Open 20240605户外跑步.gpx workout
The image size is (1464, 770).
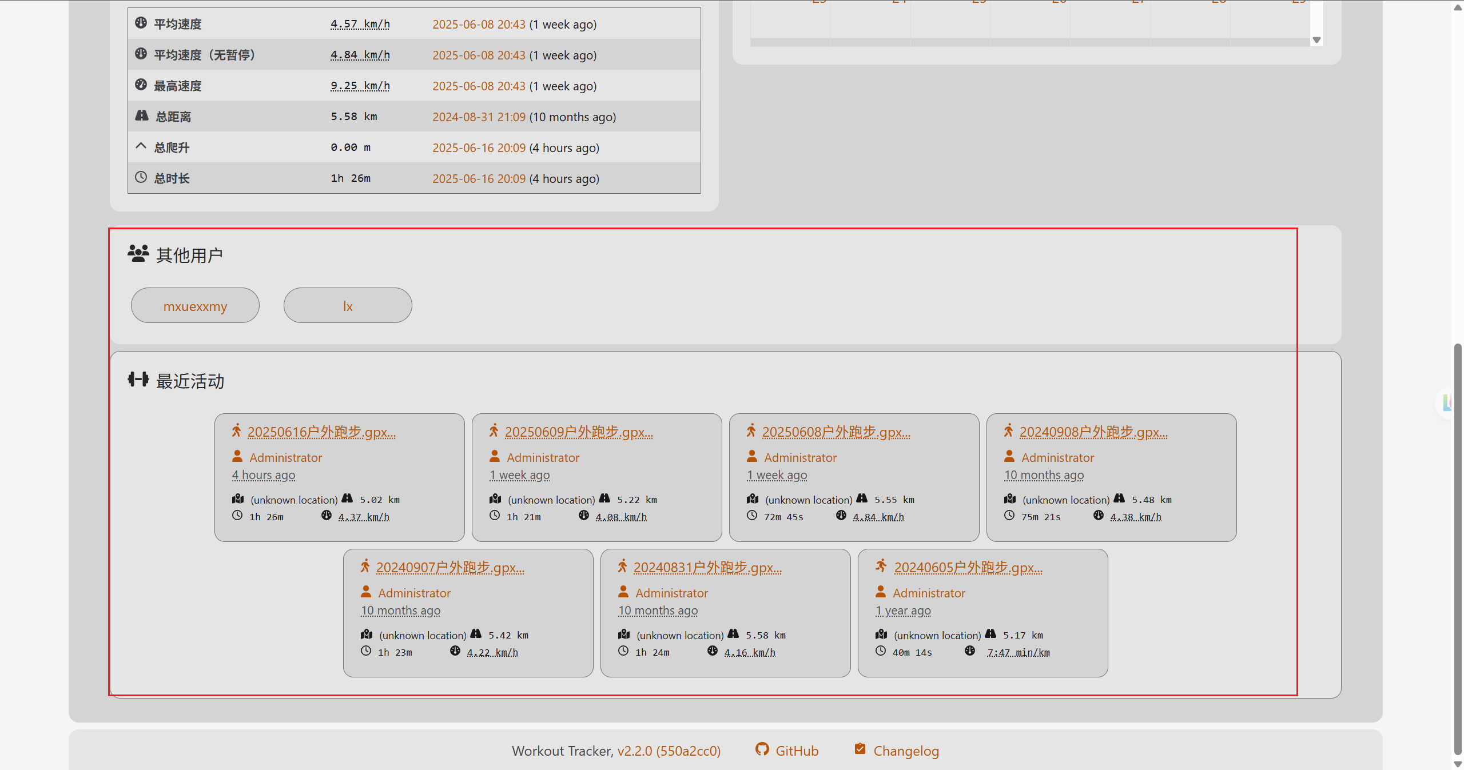(x=968, y=567)
